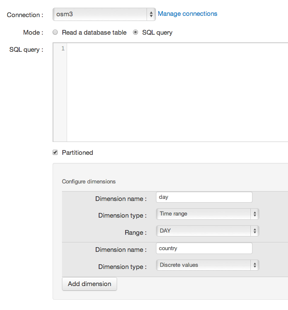This screenshot has width=288, height=310.
Task: Click line number 1 in the editor gutter
Action: [63, 48]
